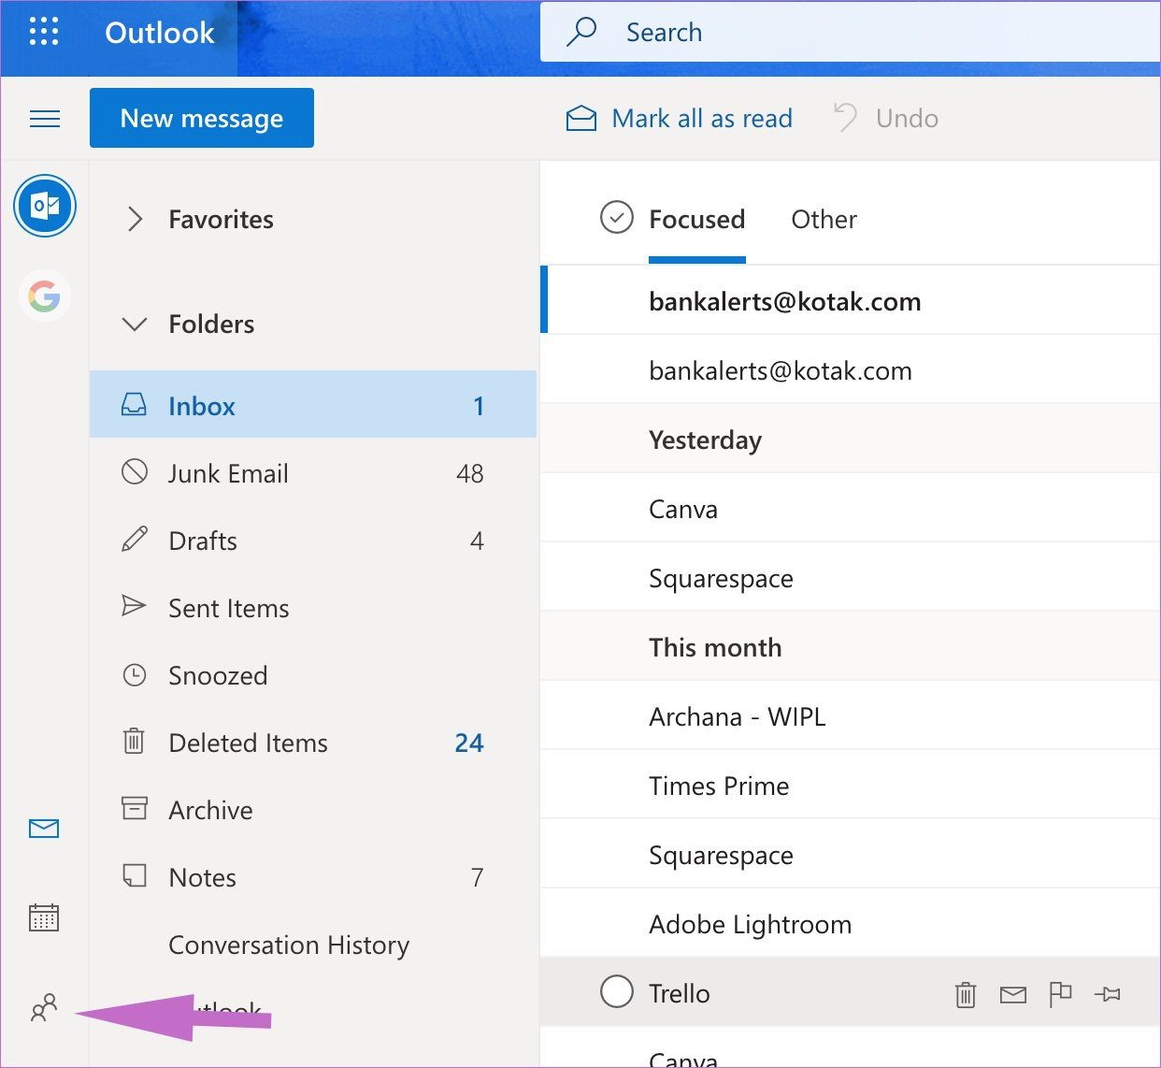Open the app launcher grid
The height and width of the screenshot is (1068, 1161).
tap(44, 32)
